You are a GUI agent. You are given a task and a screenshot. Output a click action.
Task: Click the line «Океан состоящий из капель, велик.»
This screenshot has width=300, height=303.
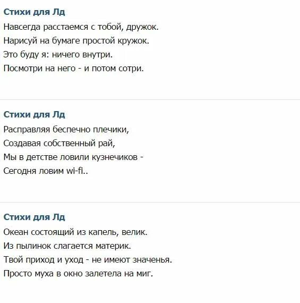pyautogui.click(x=75, y=232)
